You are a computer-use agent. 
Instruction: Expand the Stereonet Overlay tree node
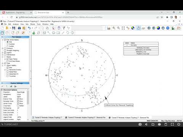pyautogui.click(x=5, y=70)
